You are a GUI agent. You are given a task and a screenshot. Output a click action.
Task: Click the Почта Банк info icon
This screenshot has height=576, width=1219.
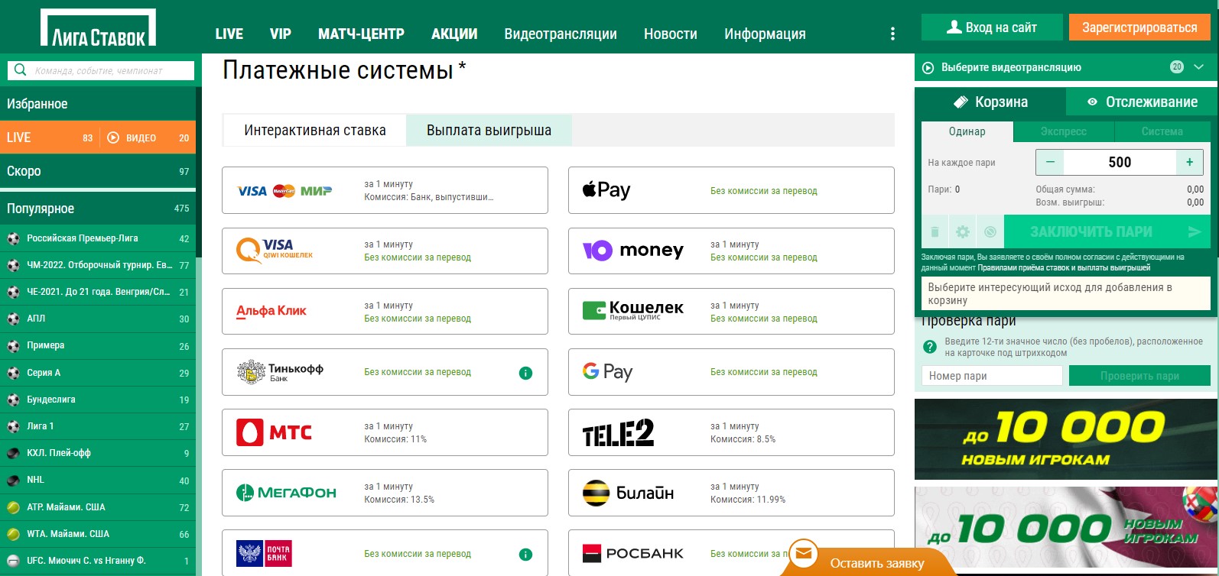525,555
